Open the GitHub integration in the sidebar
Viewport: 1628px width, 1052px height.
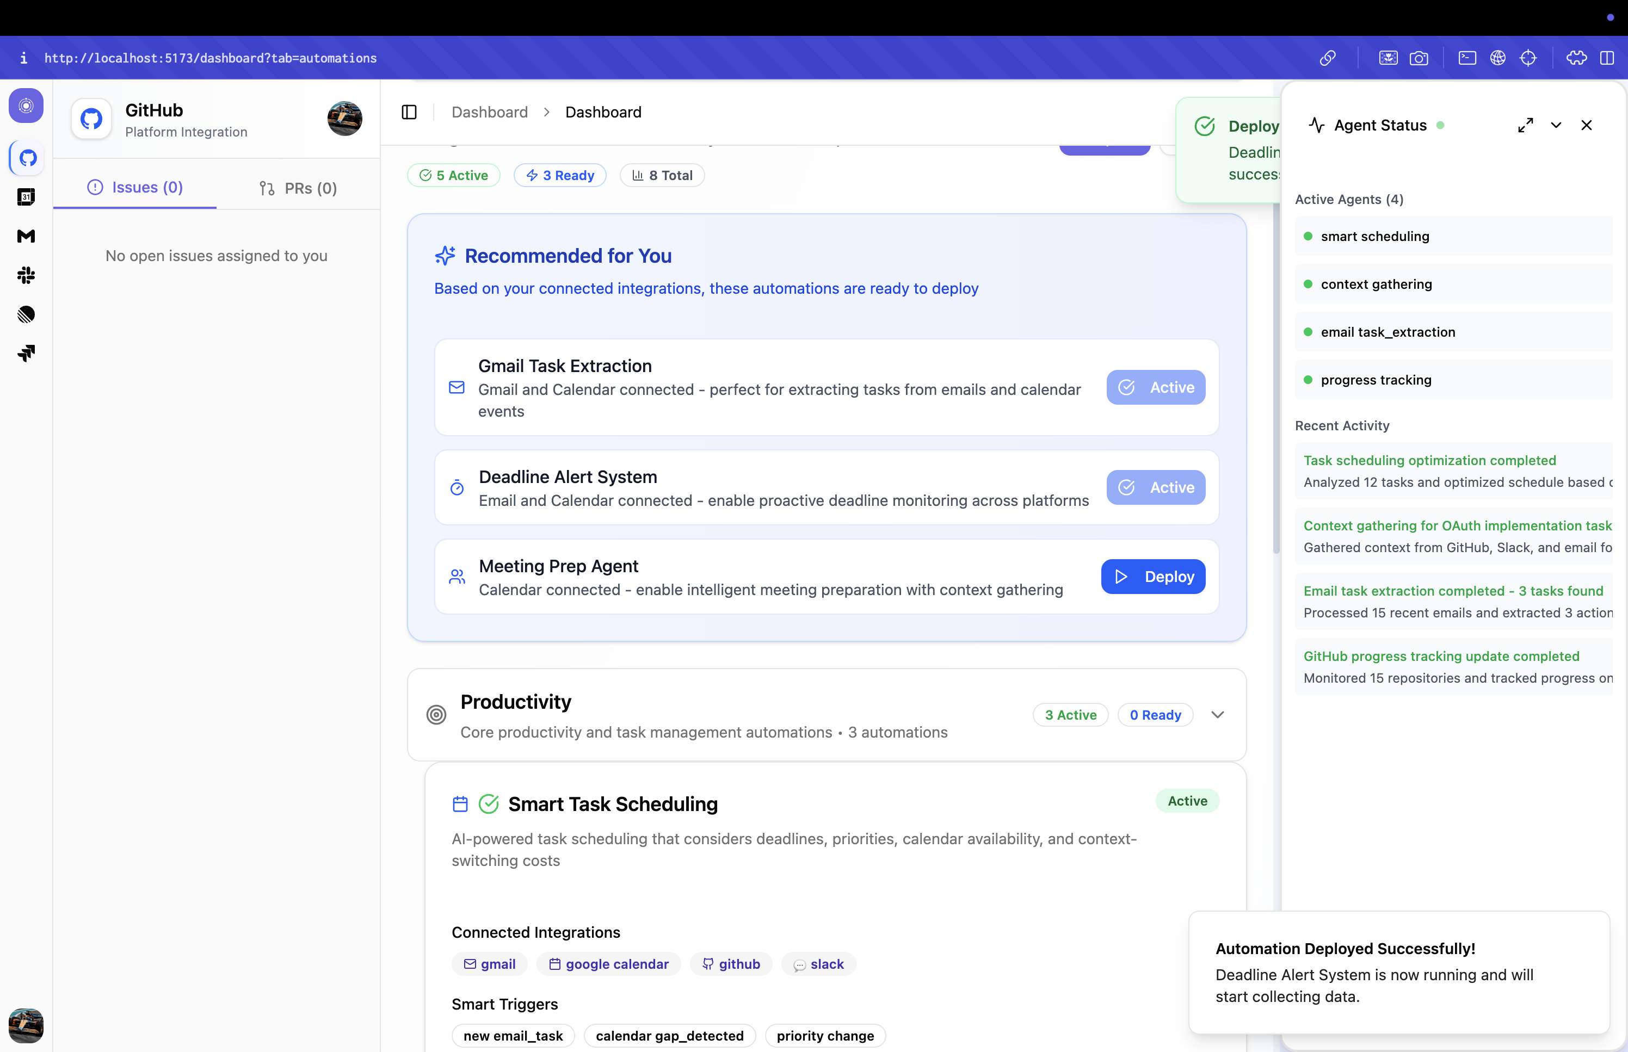tap(27, 158)
